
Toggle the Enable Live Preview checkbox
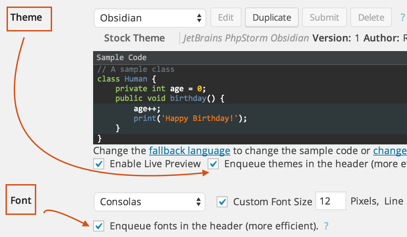point(99,164)
